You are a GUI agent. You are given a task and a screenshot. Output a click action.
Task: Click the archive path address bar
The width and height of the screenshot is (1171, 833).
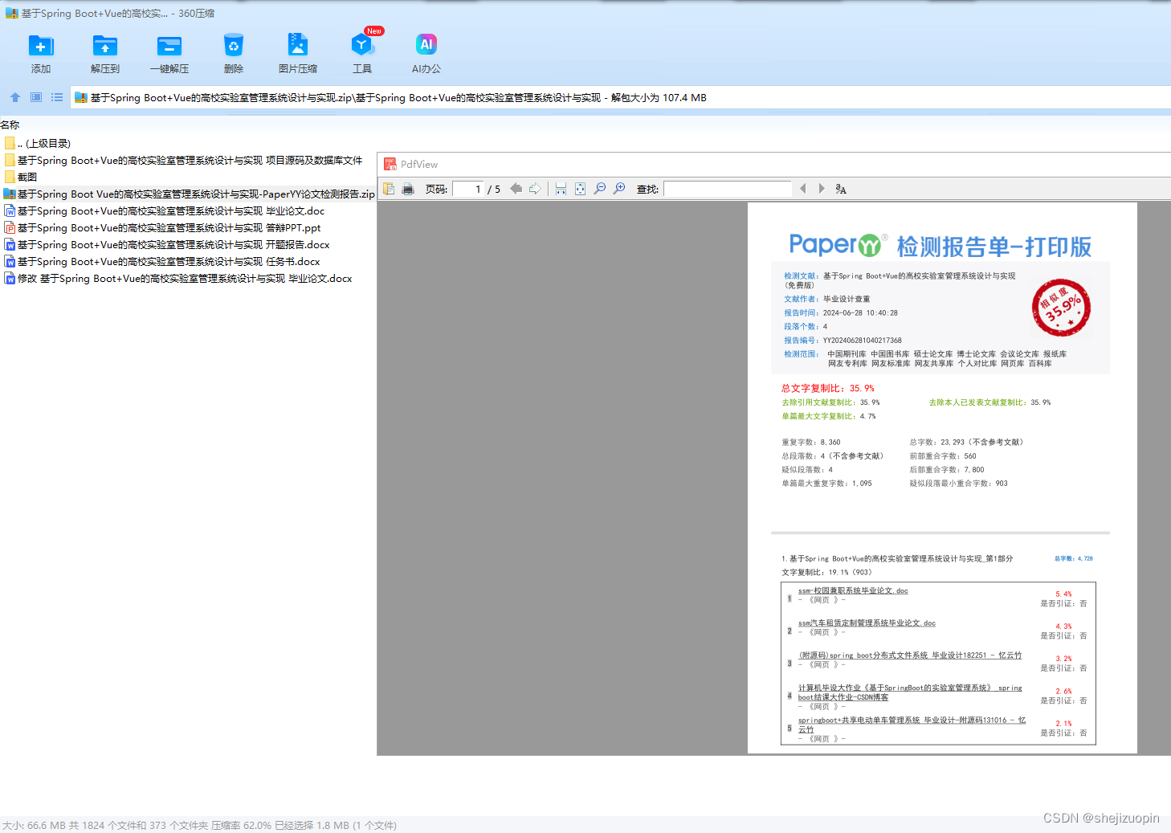click(620, 98)
